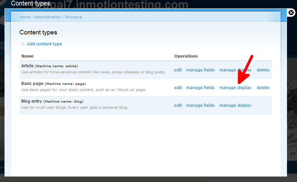Click the 'Content types' page heading
Viewport: 297px width, 182px height.
tap(38, 32)
